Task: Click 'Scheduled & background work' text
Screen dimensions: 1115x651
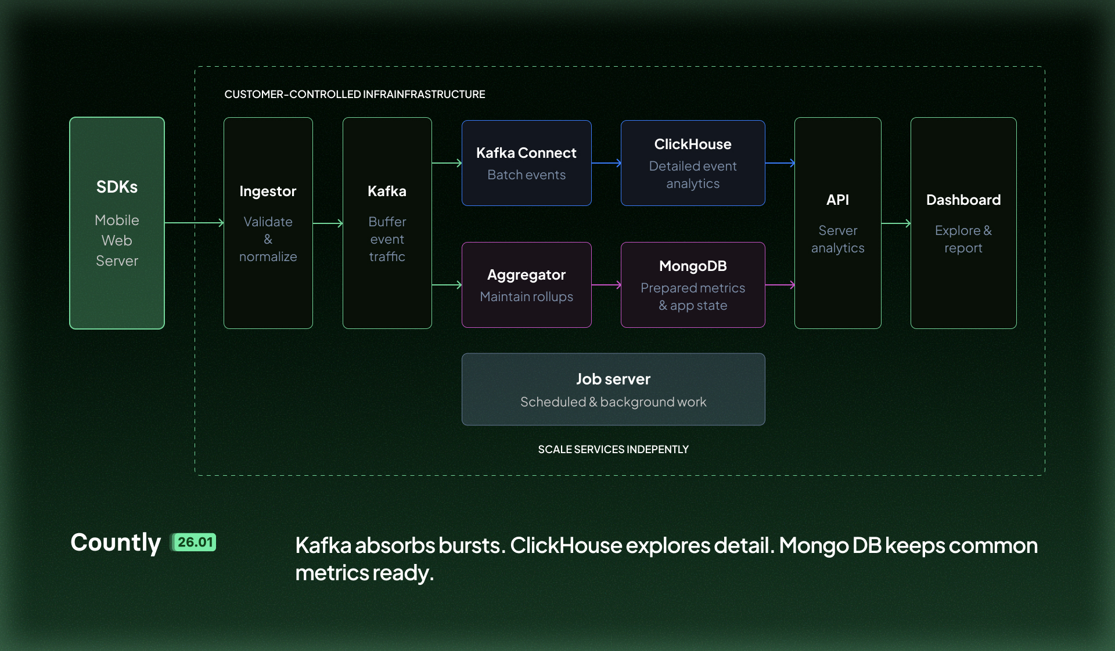Action: tap(613, 402)
